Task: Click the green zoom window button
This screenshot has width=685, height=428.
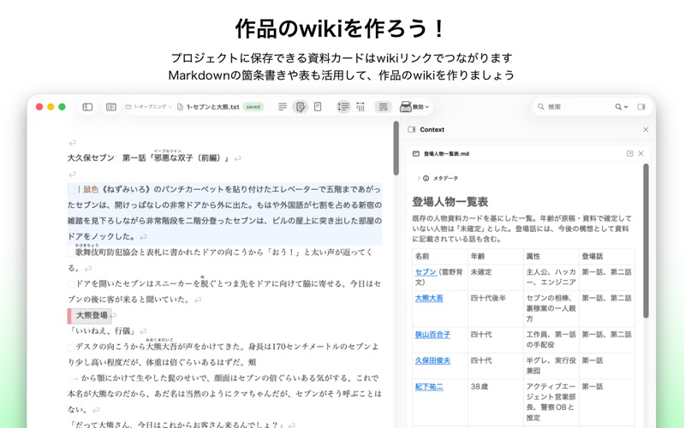Action: click(x=62, y=107)
